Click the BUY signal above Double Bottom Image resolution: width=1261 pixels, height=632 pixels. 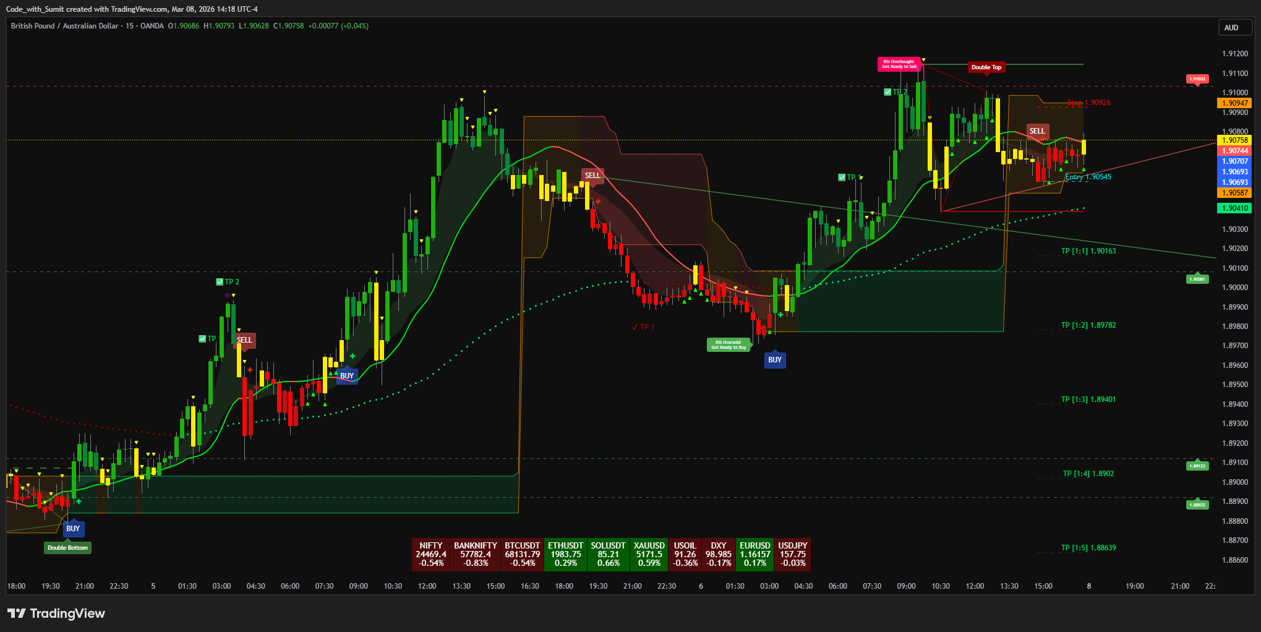click(73, 529)
